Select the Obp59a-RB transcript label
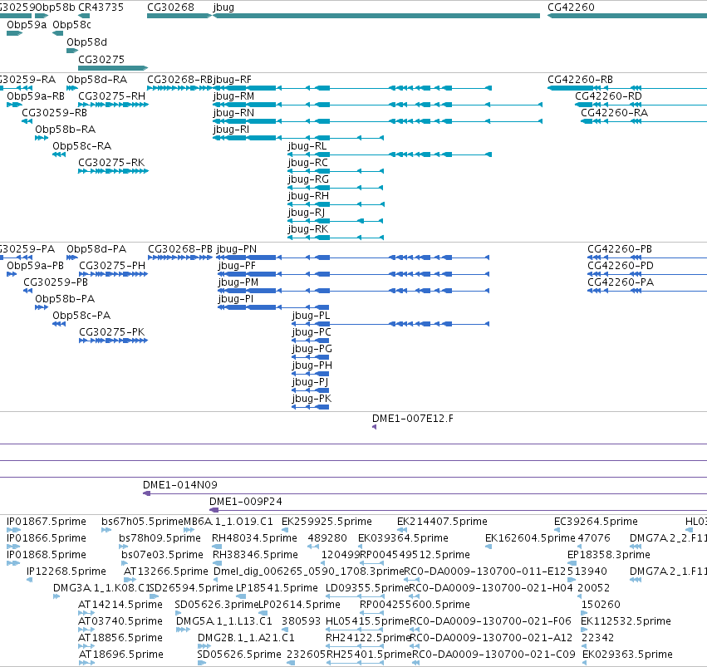The width and height of the screenshot is (707, 667). (x=36, y=96)
